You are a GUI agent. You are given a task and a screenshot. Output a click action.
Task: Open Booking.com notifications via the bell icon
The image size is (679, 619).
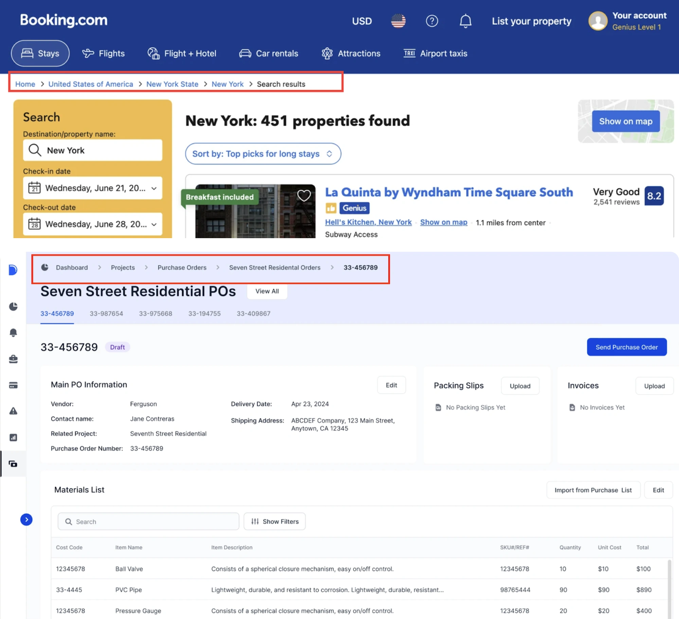pos(465,21)
